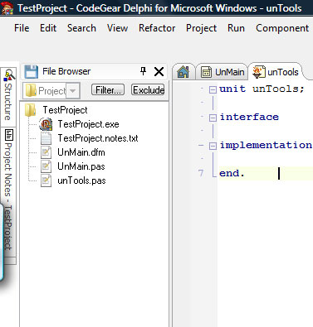The image size is (313, 327).
Task: Click the Project Notes side tab icon
Action: [9, 135]
